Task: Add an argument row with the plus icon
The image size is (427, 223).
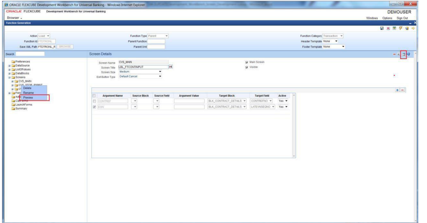Action: [397, 90]
